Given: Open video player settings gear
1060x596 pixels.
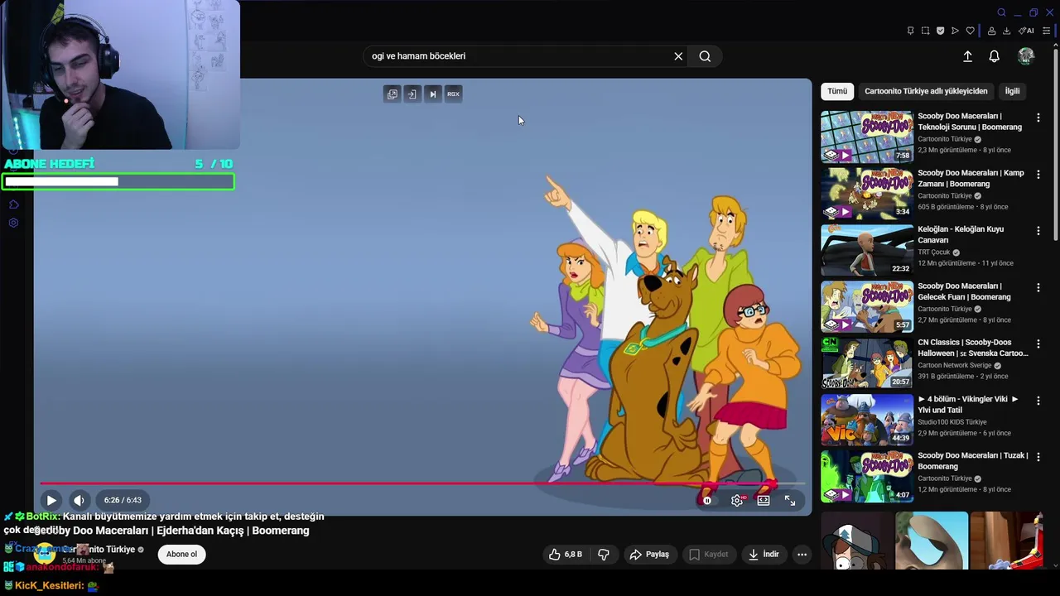Looking at the screenshot, I should 737,500.
